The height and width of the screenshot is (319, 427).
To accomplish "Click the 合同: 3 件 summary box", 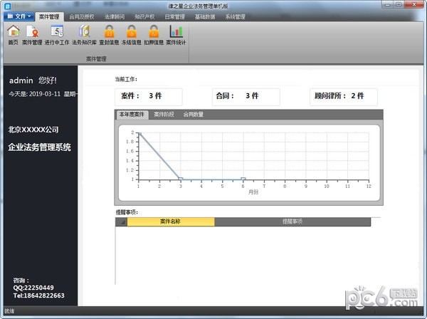I will pyautogui.click(x=246, y=97).
